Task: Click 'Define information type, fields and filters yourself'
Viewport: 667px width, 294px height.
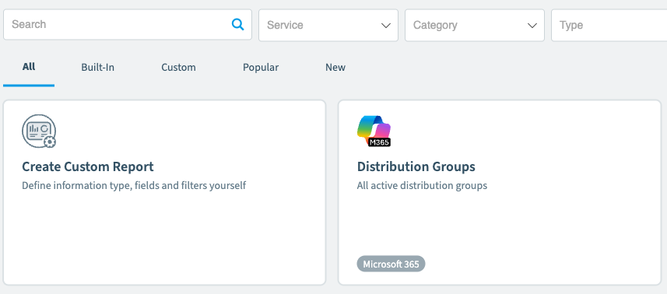Action: click(134, 186)
